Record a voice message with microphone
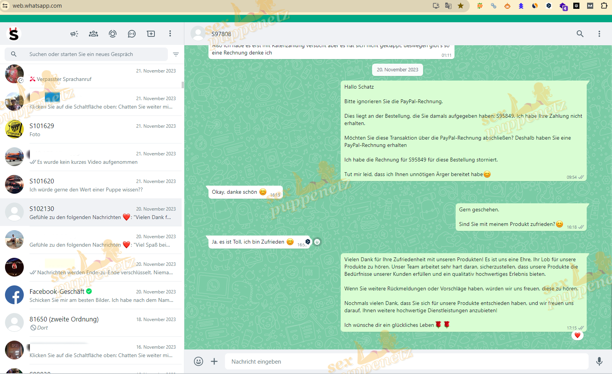The image size is (612, 374). coord(599,361)
